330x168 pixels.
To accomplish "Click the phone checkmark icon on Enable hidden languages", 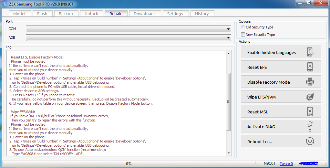I will pos(310,52).
